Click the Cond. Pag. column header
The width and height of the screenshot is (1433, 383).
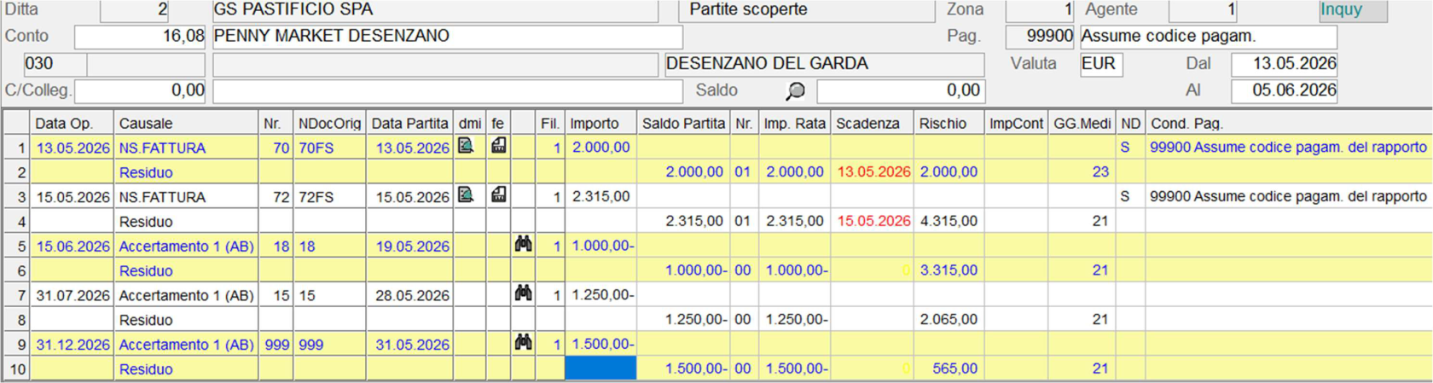(1288, 123)
